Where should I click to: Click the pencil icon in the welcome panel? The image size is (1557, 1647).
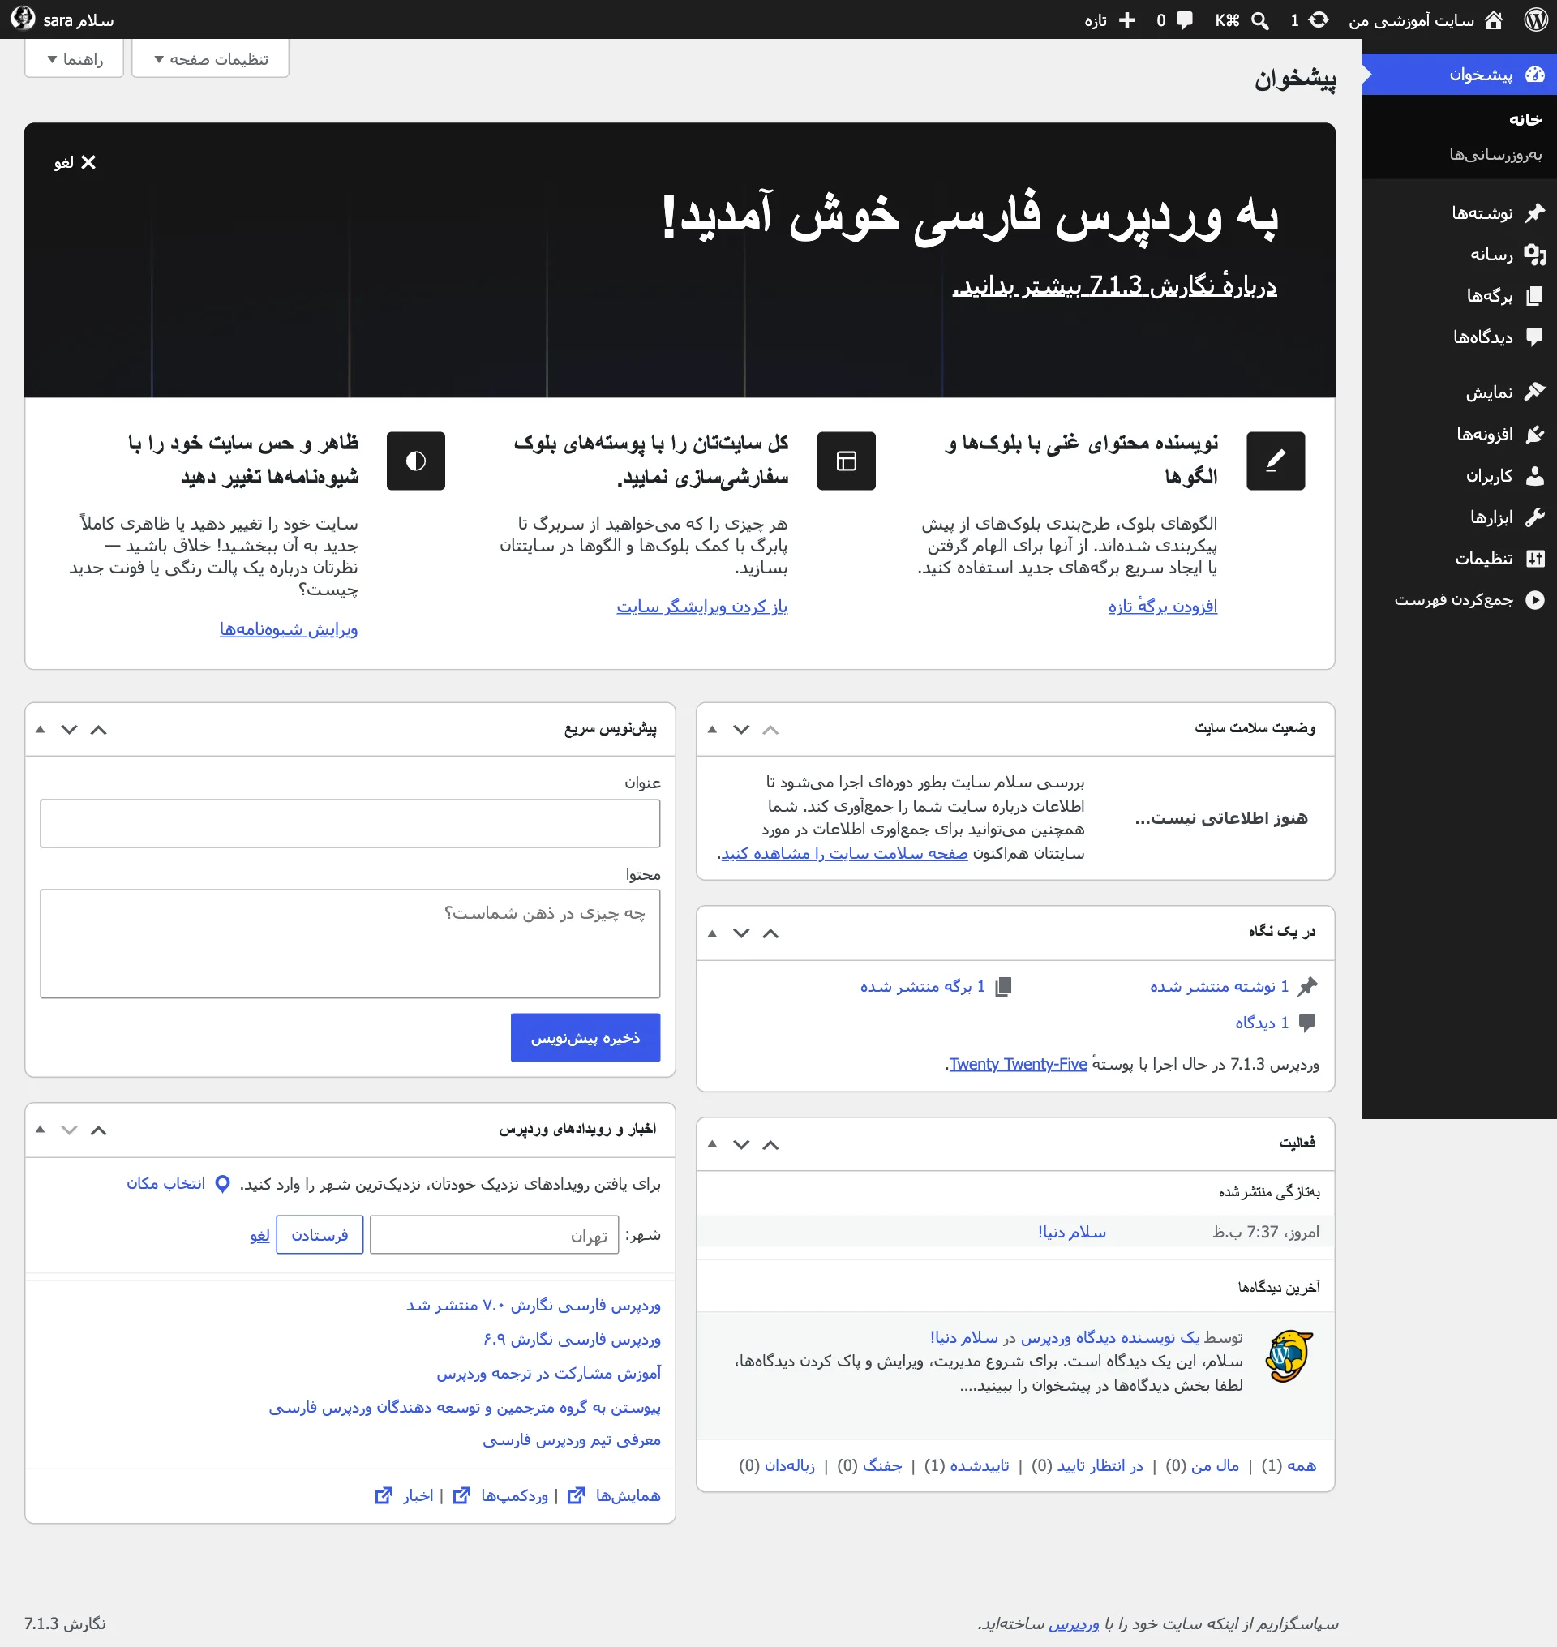pos(1275,461)
